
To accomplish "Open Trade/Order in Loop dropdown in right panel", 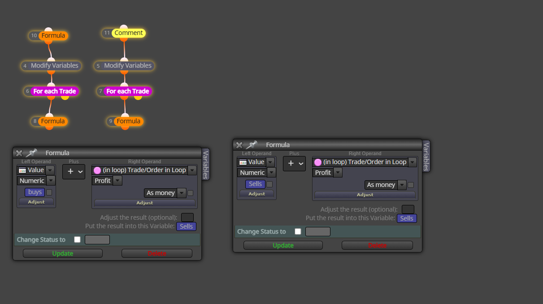I will click(413, 162).
